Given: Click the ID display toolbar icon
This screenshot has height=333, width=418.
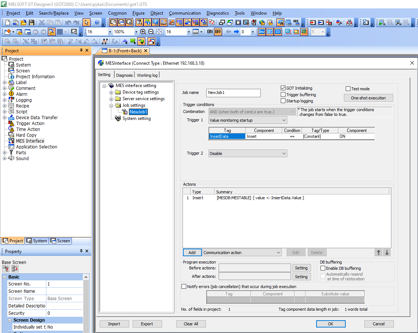Looking at the screenshot, I should coord(278,32).
